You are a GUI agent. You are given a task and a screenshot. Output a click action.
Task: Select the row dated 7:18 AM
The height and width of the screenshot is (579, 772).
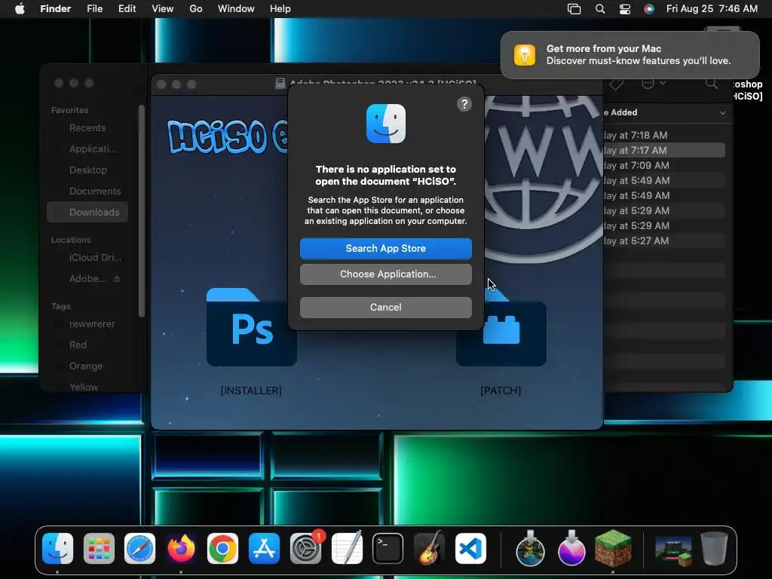click(664, 136)
